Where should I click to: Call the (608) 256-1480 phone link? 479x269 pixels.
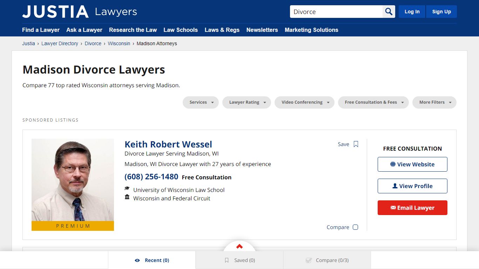point(151,177)
